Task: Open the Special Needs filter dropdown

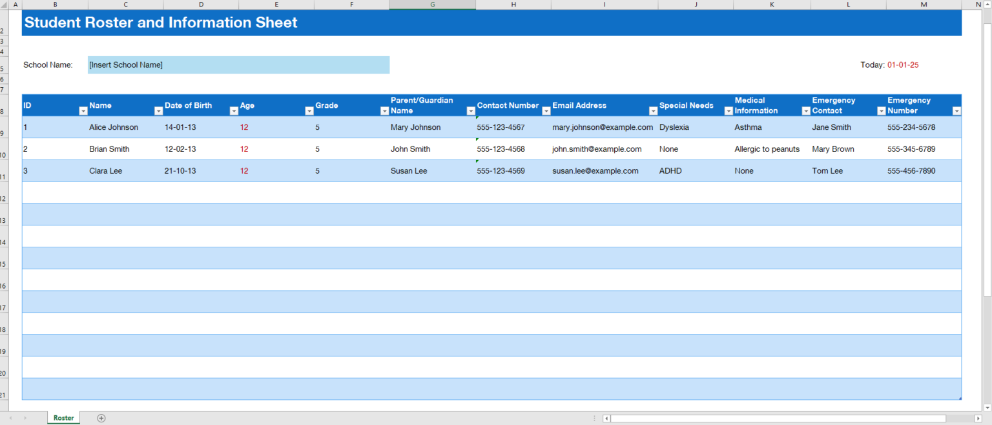Action: 728,111
